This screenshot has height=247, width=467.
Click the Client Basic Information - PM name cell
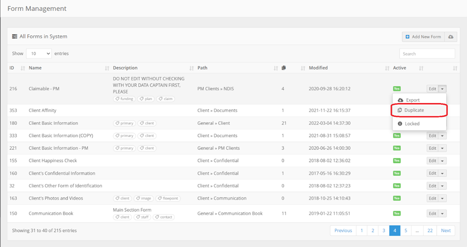click(x=59, y=148)
